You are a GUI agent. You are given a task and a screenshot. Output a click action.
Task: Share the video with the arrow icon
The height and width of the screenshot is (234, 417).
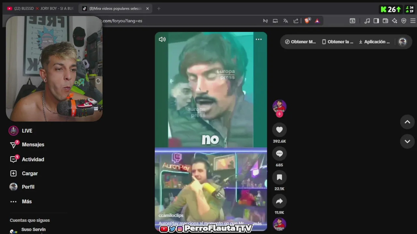coord(280,201)
